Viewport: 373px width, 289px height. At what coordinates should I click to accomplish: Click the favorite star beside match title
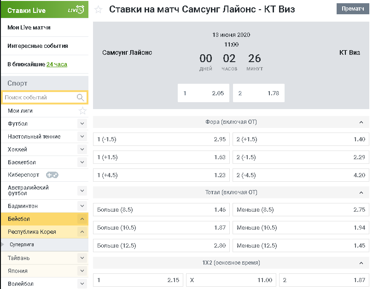98,10
